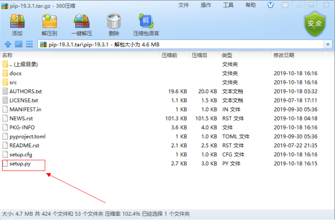This screenshot has width=335, height=220.
Task: Expand the address path dropdown arrow
Action: click(x=328, y=44)
